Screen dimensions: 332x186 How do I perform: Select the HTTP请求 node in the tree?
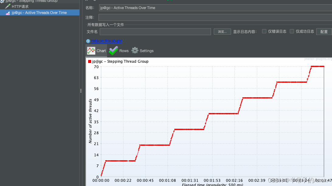(x=21, y=6)
